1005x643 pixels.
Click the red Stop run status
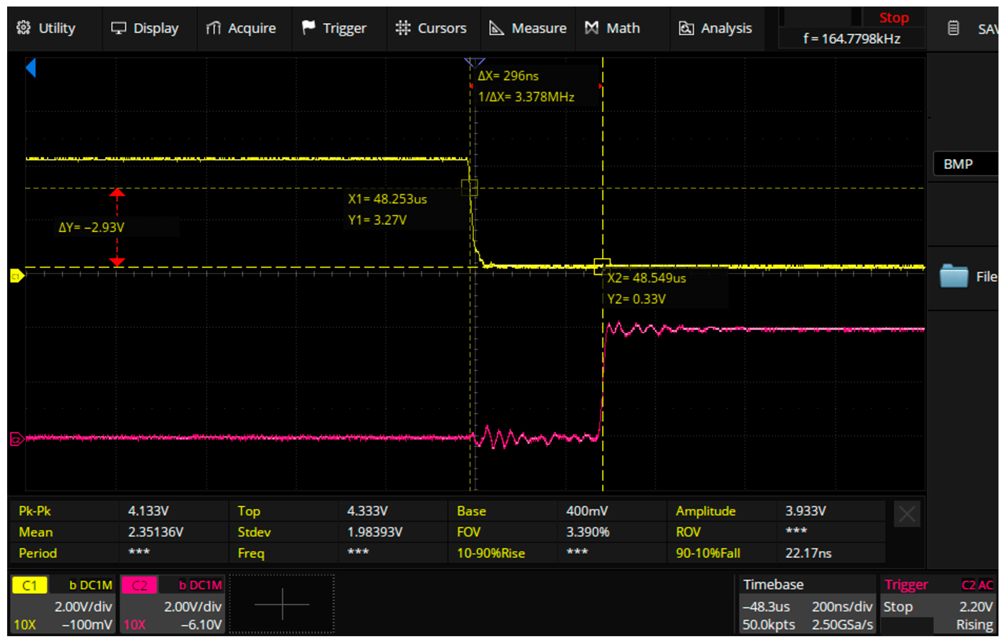click(894, 18)
